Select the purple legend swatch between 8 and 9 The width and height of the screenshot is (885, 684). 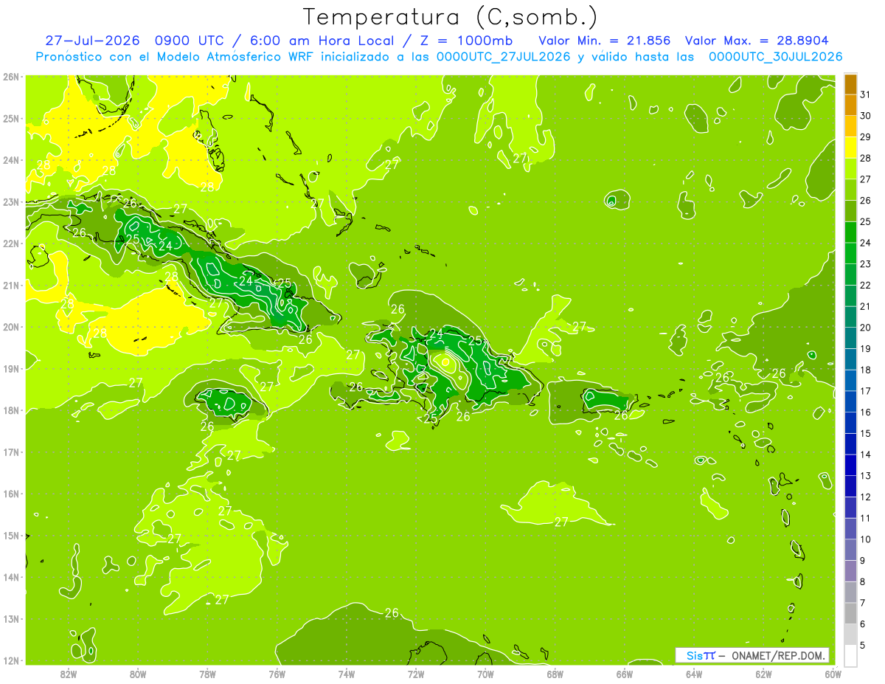pos(850,571)
